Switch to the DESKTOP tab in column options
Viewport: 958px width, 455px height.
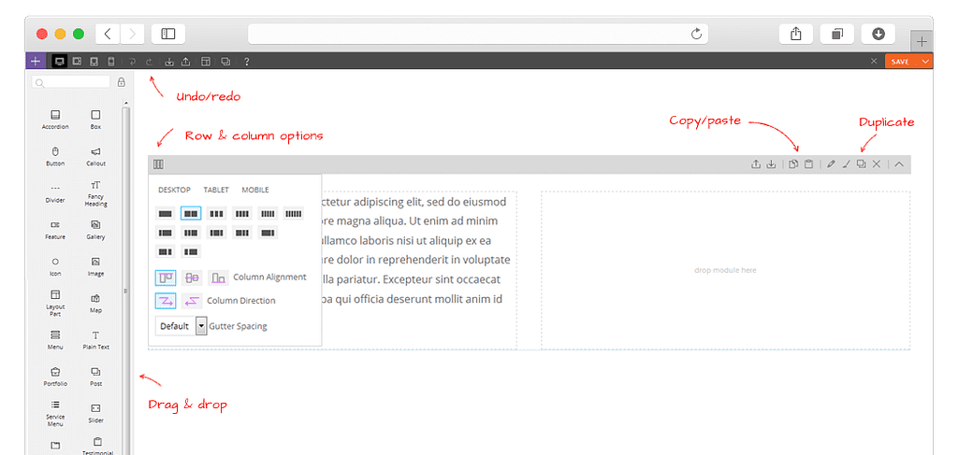[x=174, y=190]
